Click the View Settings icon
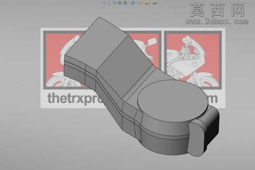This screenshot has width=255, height=170. (x=154, y=3)
